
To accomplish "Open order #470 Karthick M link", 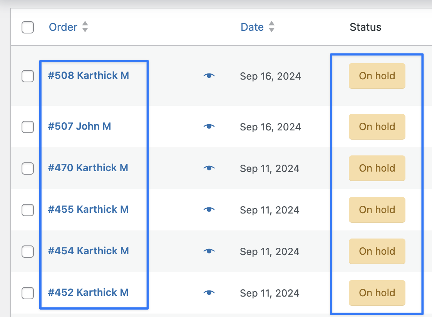I will tap(88, 168).
